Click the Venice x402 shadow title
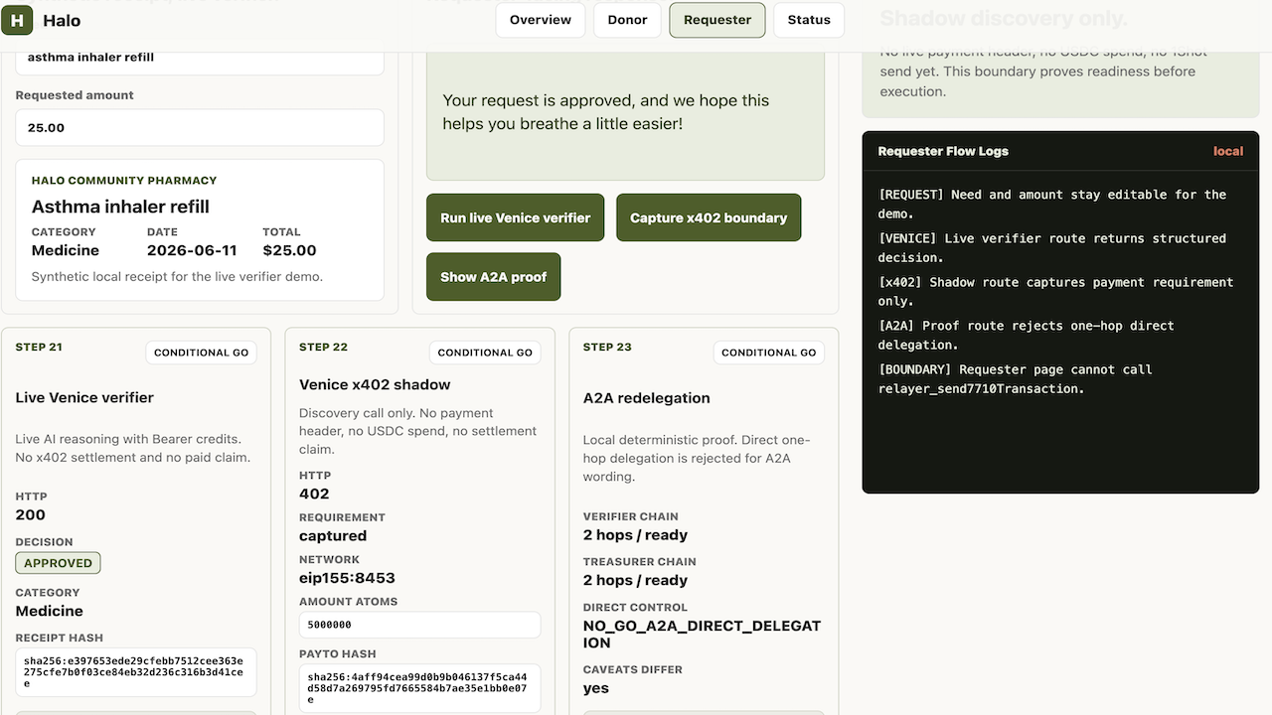Viewport: 1272px width, 715px height. click(375, 384)
